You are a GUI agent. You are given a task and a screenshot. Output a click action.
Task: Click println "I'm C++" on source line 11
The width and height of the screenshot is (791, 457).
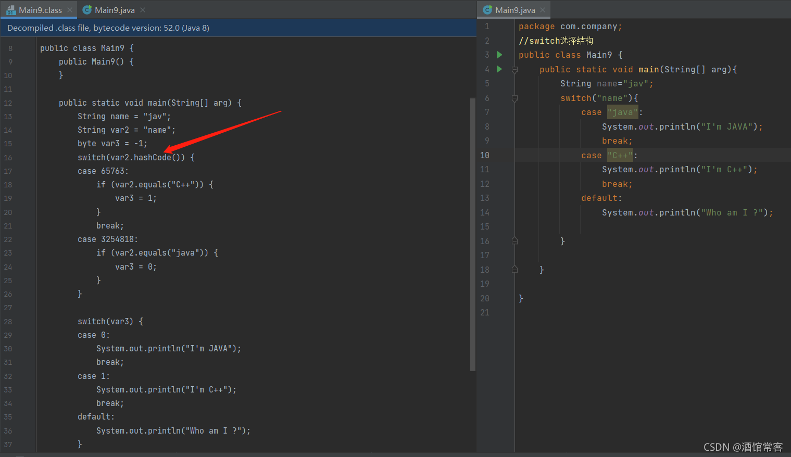point(680,169)
